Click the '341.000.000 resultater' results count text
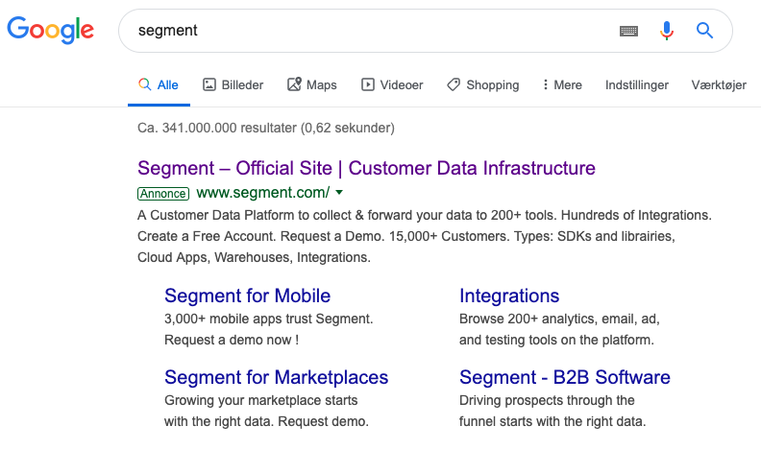This screenshot has height=450, width=761. [x=229, y=128]
